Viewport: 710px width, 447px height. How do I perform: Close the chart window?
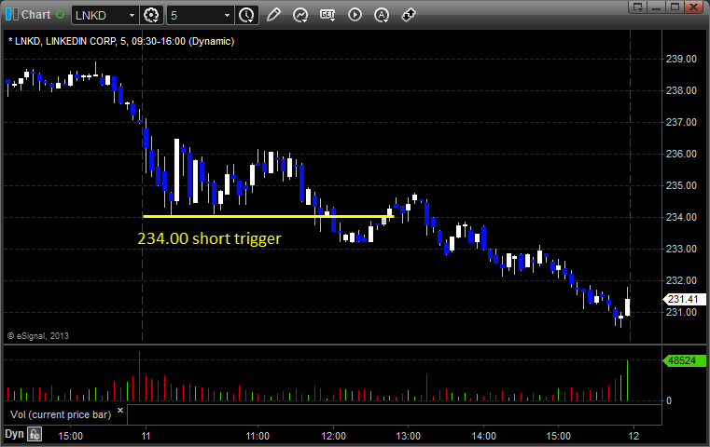point(694,7)
